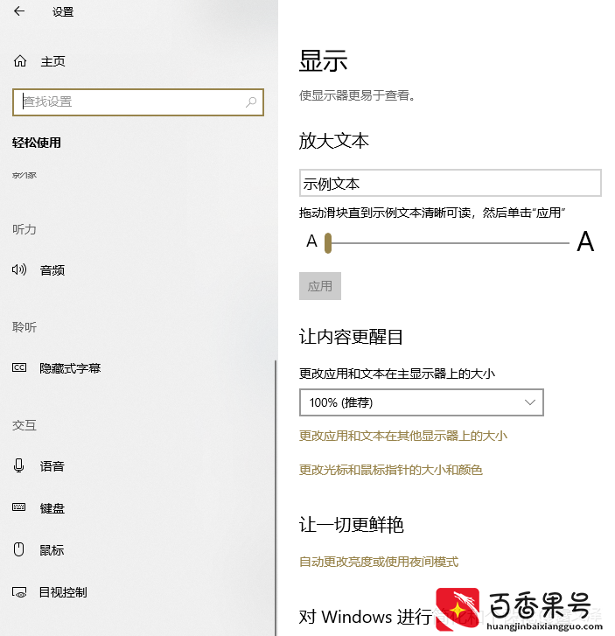615x636 pixels.
Task: Open link 自动更改亮度或使用夜间模式
Action: [x=379, y=562]
